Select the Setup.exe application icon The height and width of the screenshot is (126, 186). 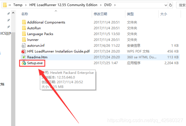click(24, 63)
